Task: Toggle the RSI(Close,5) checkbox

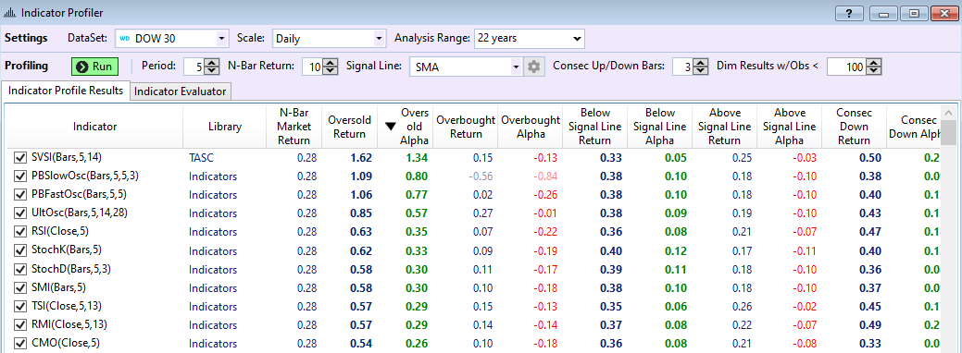Action: pos(20,232)
